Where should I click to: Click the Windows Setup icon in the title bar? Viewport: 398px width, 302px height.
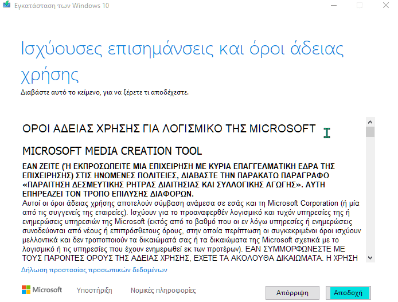7,5
